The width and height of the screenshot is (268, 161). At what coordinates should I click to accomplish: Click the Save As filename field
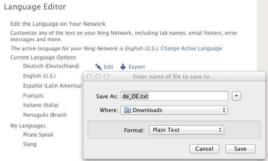[174, 96]
